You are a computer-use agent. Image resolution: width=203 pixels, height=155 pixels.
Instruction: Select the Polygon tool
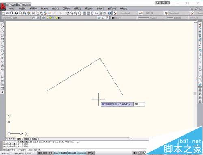click(x=2, y=35)
